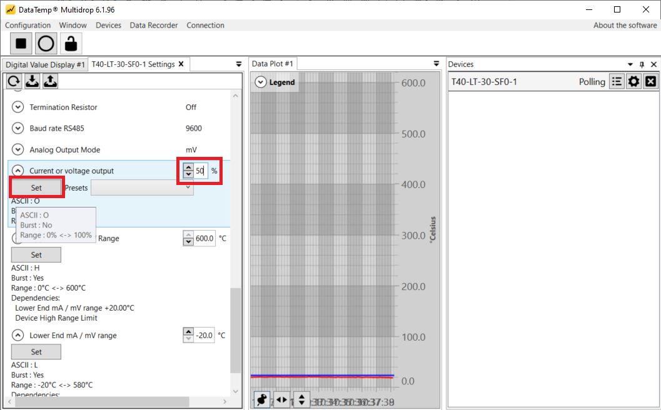Screen dimensions: 661x410
Task: Expand the Legend in Data Plot
Action: click(x=261, y=82)
